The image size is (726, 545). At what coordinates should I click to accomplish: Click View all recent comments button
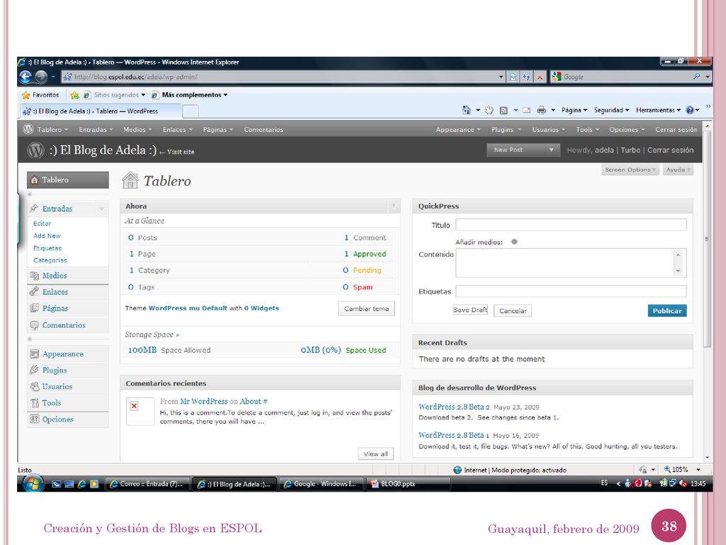[376, 453]
